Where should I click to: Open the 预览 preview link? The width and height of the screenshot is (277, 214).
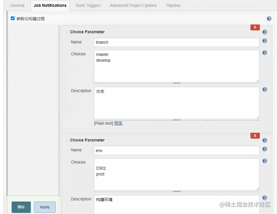pos(118,123)
